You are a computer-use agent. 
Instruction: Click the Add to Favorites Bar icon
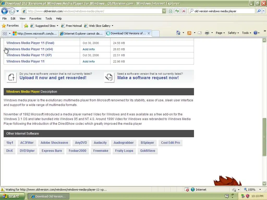point(26,26)
